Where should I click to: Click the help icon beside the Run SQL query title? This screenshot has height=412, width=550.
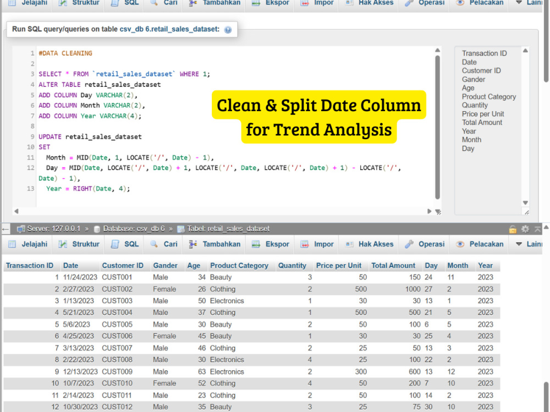pos(228,30)
